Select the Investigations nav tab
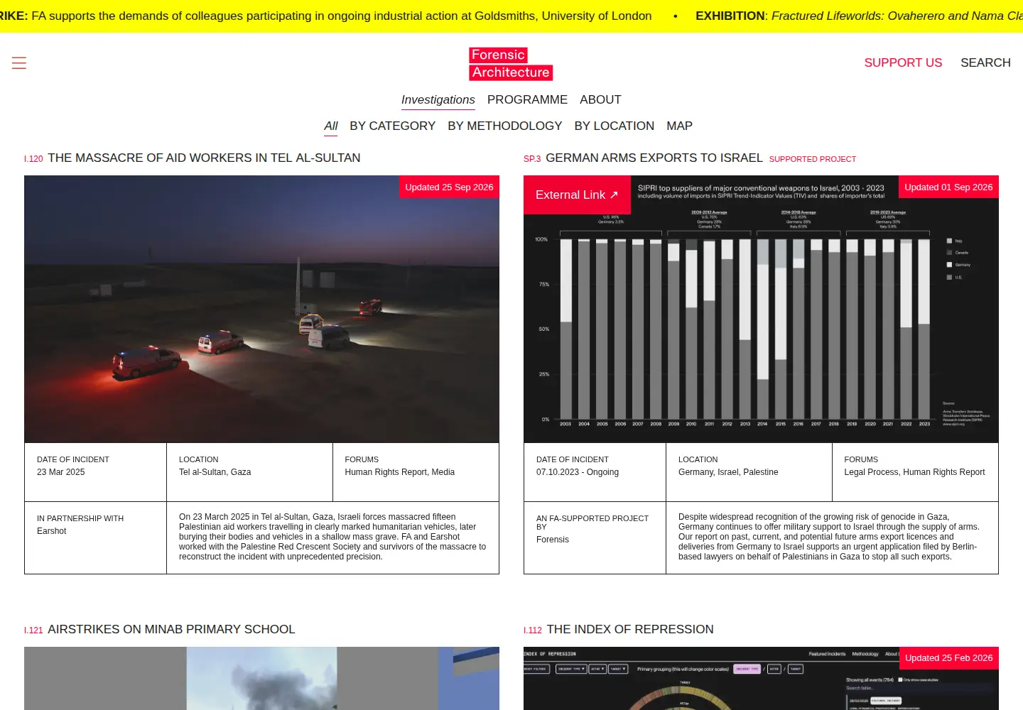The height and width of the screenshot is (710, 1023). (438, 100)
